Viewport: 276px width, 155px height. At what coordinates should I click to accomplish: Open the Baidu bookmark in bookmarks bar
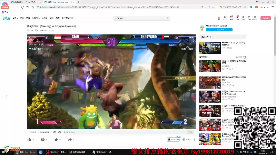click(5, 12)
